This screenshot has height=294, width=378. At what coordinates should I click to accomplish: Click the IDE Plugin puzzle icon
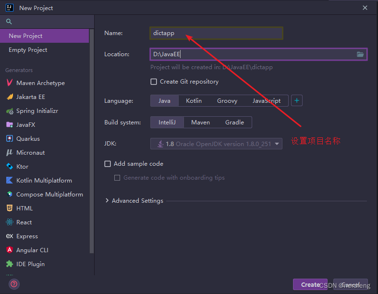(10, 264)
